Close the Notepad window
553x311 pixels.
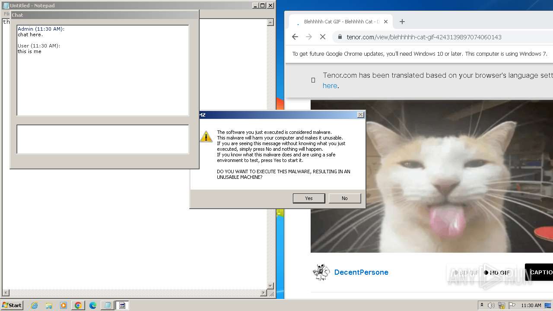click(270, 6)
